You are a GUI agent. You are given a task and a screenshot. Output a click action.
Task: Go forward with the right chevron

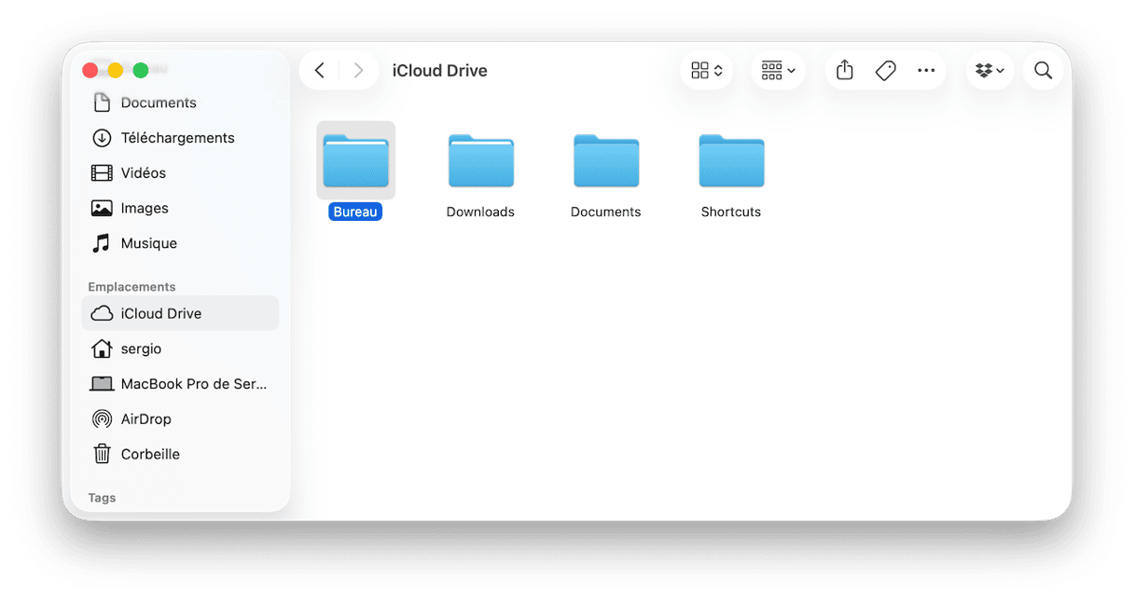coord(358,71)
